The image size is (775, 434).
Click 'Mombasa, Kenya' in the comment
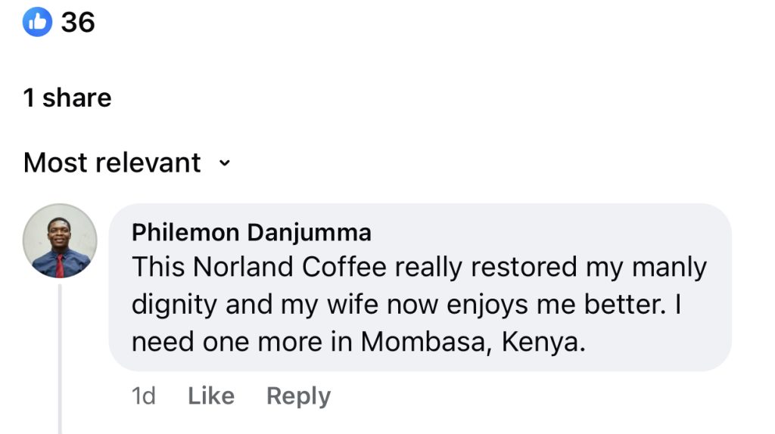(x=473, y=342)
